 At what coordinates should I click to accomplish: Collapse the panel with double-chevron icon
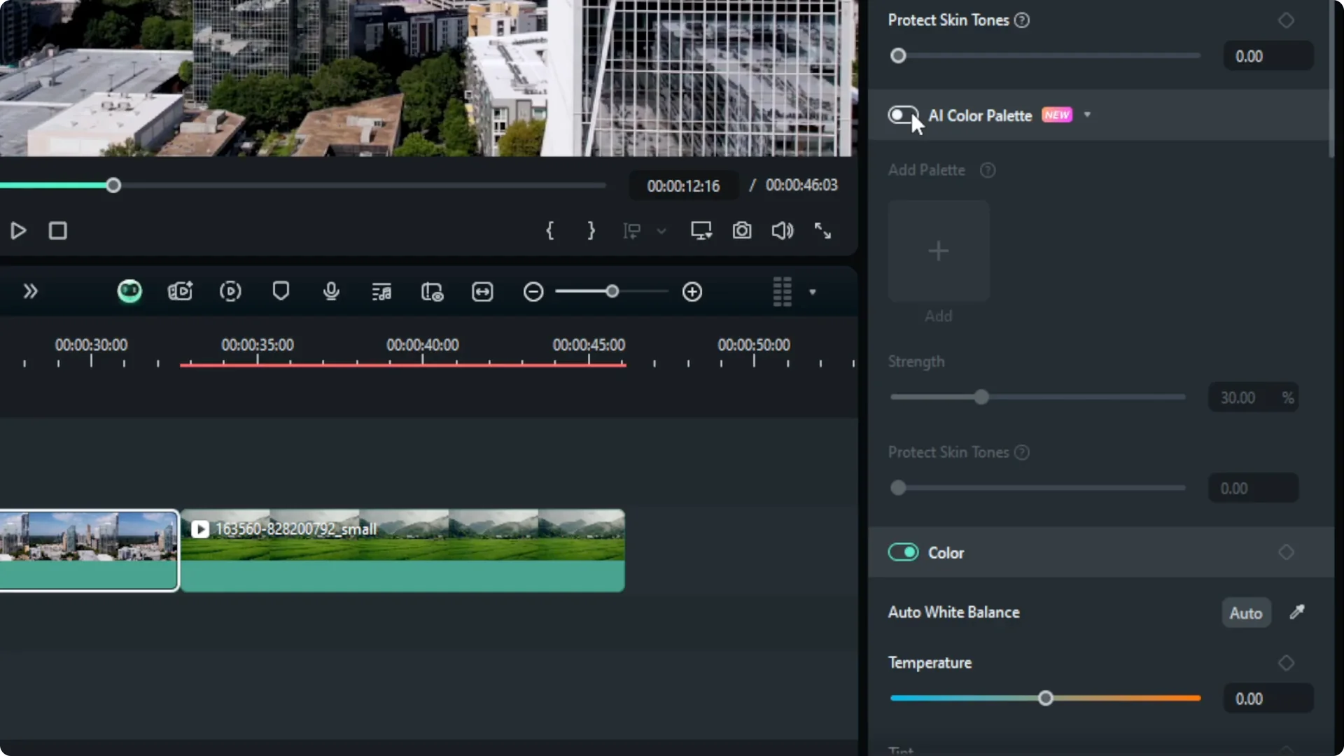31,291
